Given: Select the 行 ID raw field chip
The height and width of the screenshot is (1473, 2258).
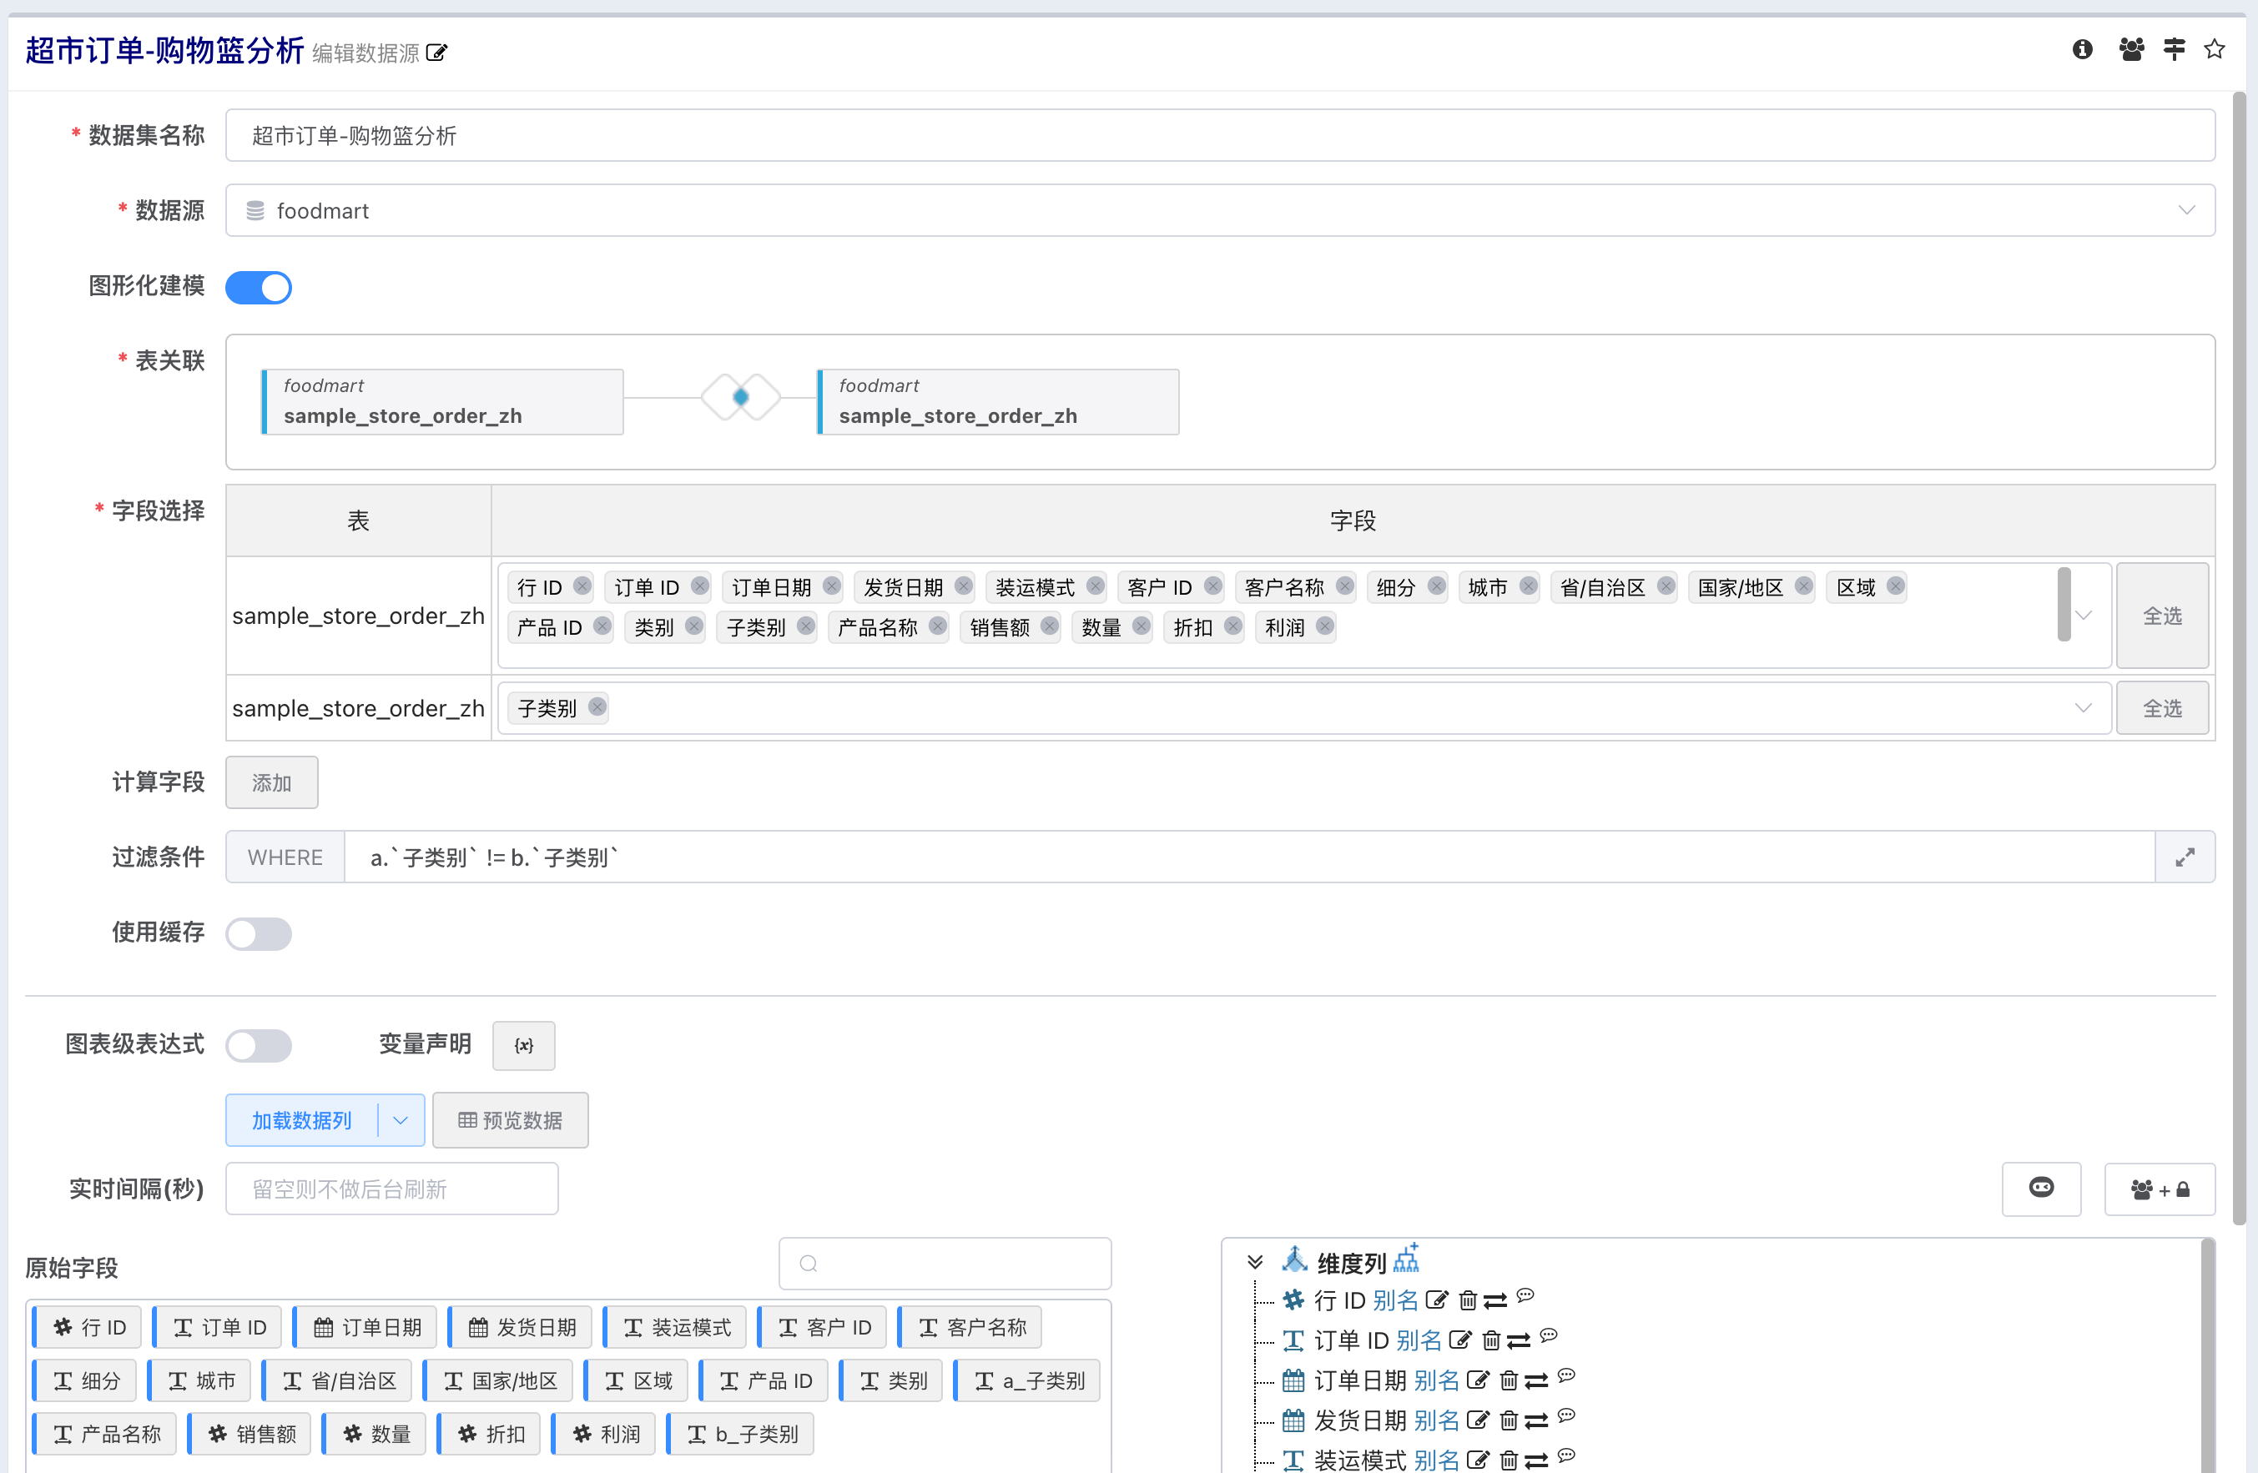Looking at the screenshot, I should [x=88, y=1327].
